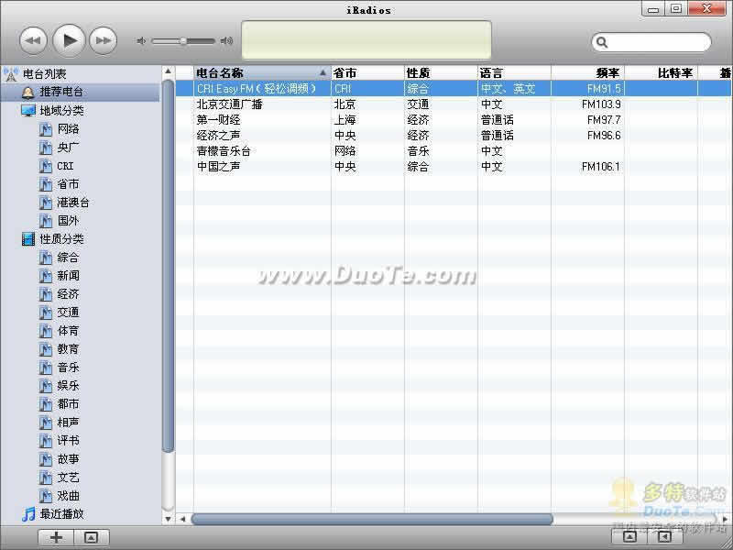Sort by 电台名称 column header

tap(262, 73)
